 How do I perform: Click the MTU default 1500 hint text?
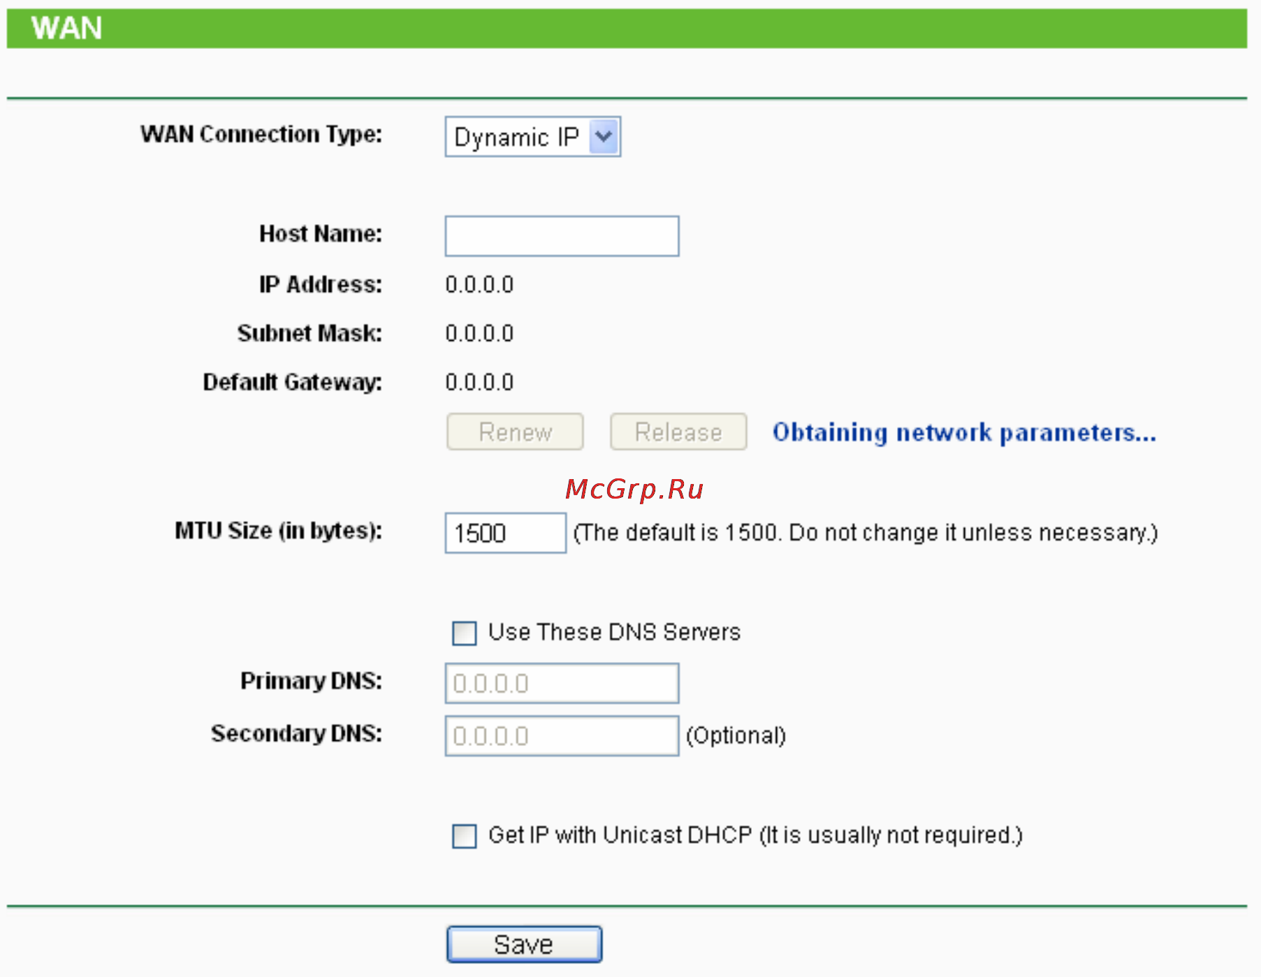[866, 533]
